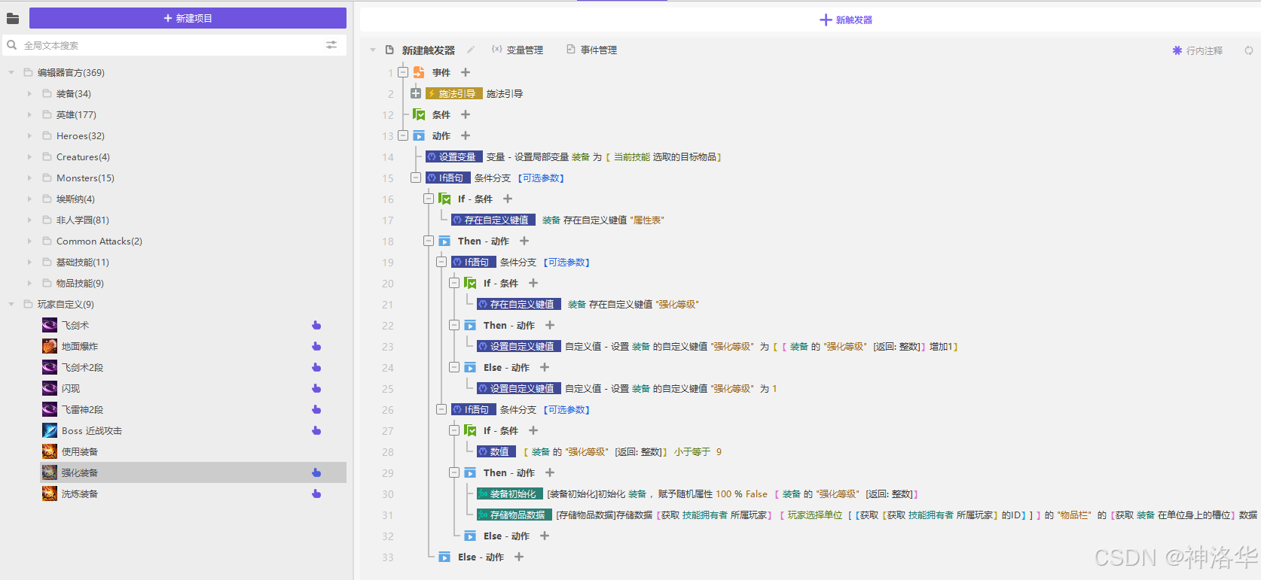The width and height of the screenshot is (1261, 580).
Task: Expand the 施法引导 event on line 2
Action: pos(416,93)
